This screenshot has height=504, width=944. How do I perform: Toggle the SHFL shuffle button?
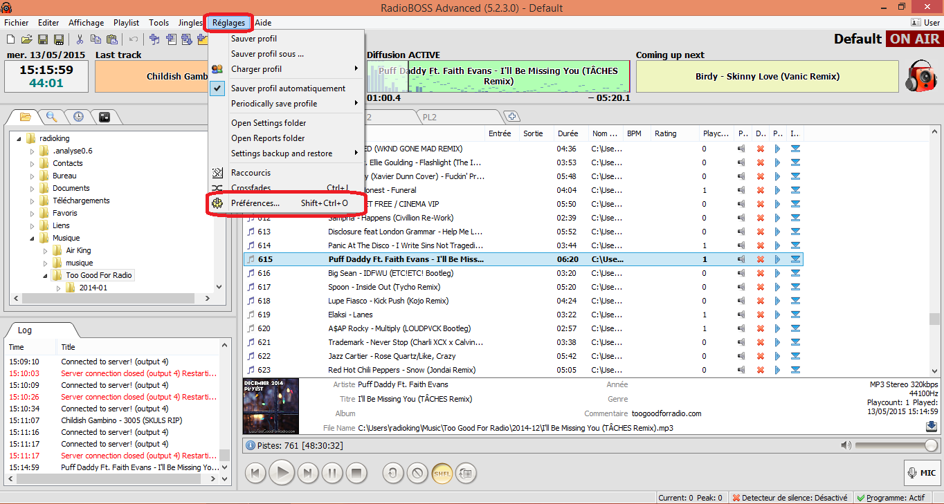pyautogui.click(x=442, y=474)
